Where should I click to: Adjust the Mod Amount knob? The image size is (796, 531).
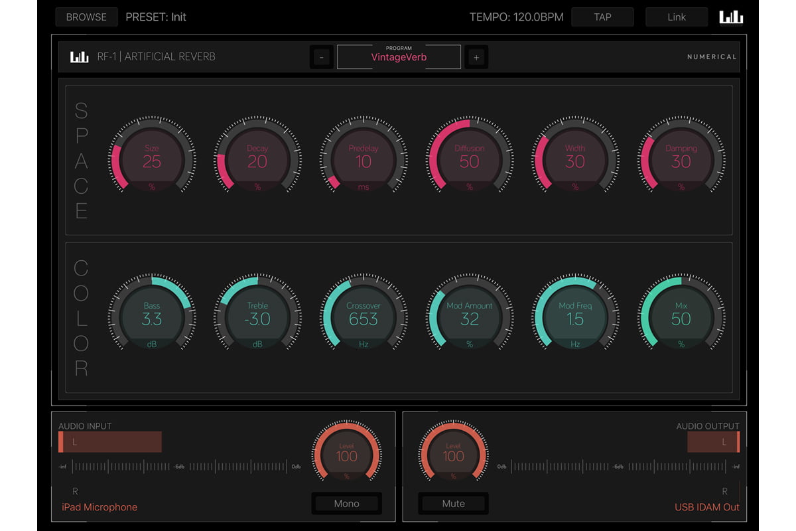(x=469, y=314)
